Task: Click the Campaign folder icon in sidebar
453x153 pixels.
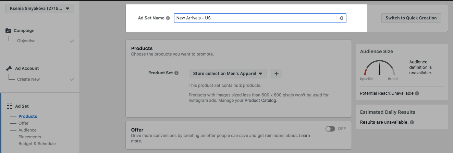Action: click(x=9, y=31)
